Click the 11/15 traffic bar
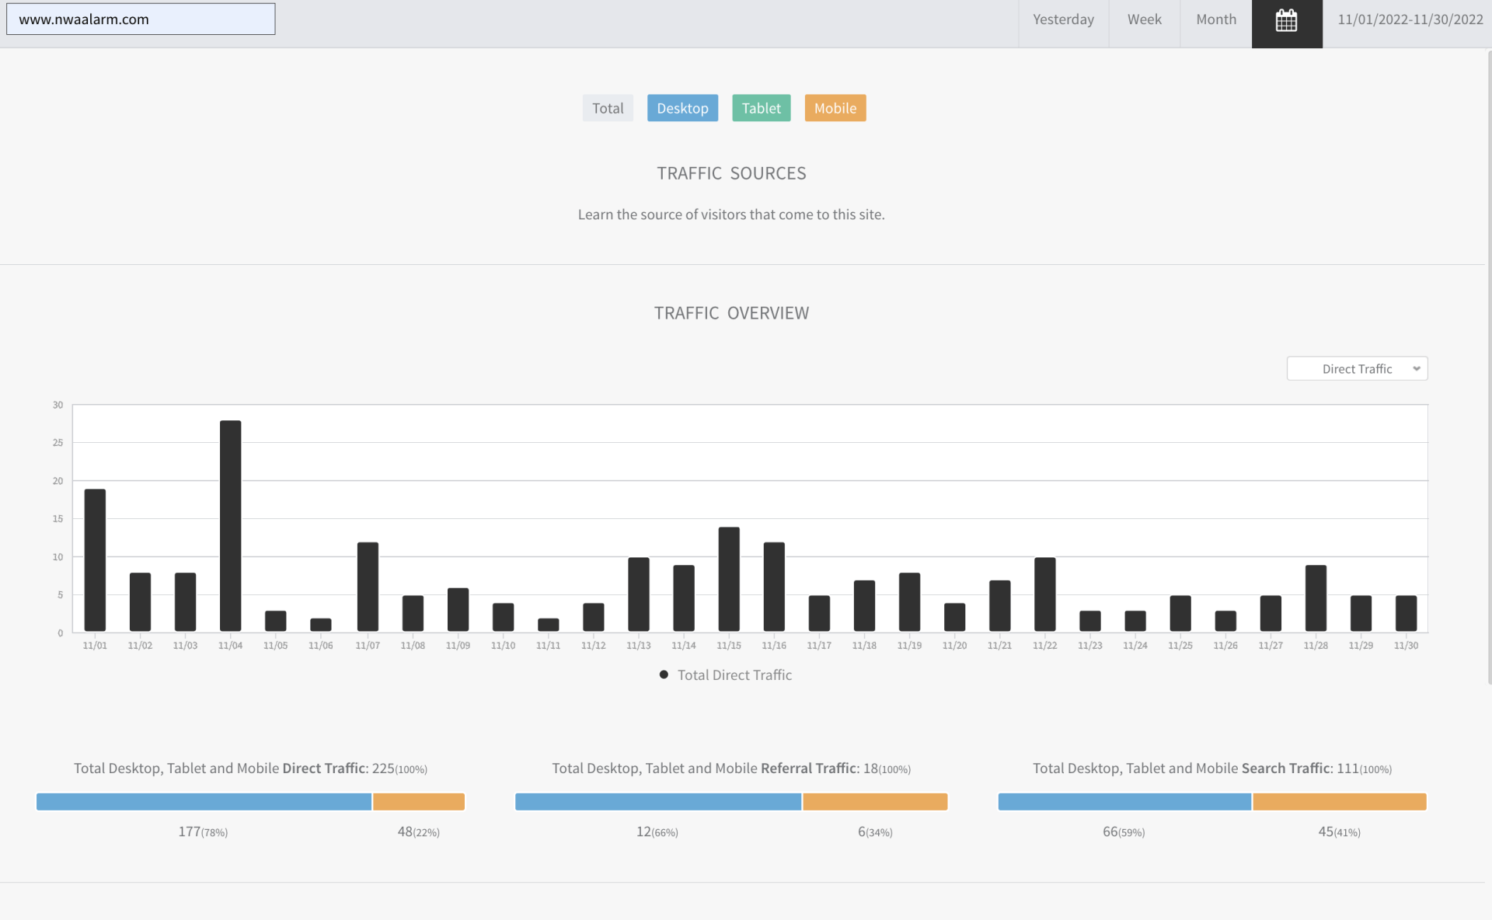Screen dimensions: 1492x920 729,579
